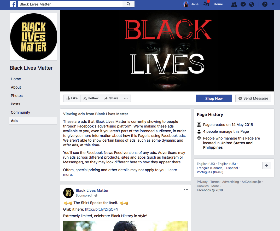The width and height of the screenshot is (280, 231).
Task: Click Send Message button
Action: click(x=253, y=98)
